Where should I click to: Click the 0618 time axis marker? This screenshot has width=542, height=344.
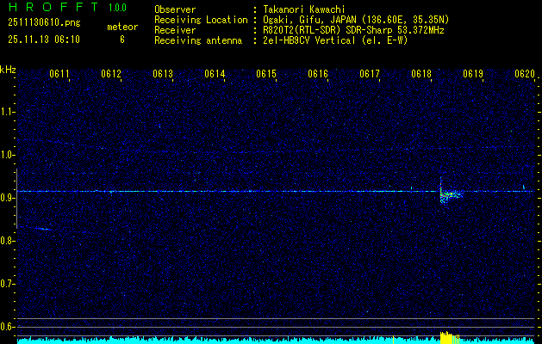[421, 74]
